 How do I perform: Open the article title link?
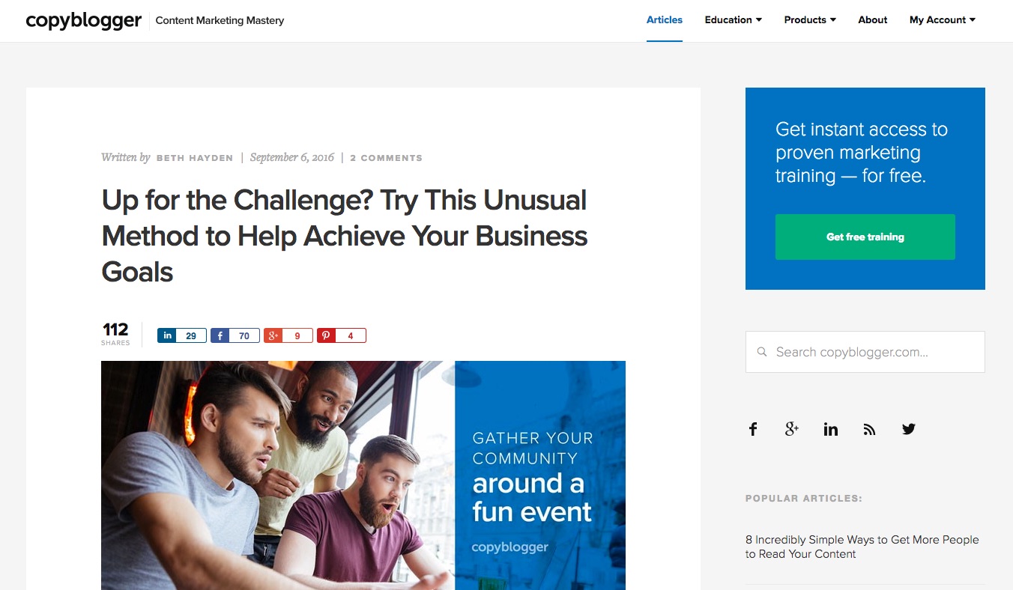point(345,236)
